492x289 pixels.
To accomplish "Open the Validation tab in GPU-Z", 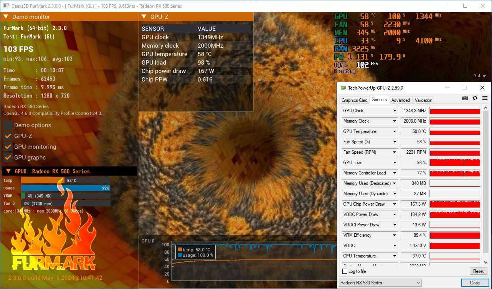I will [424, 100].
